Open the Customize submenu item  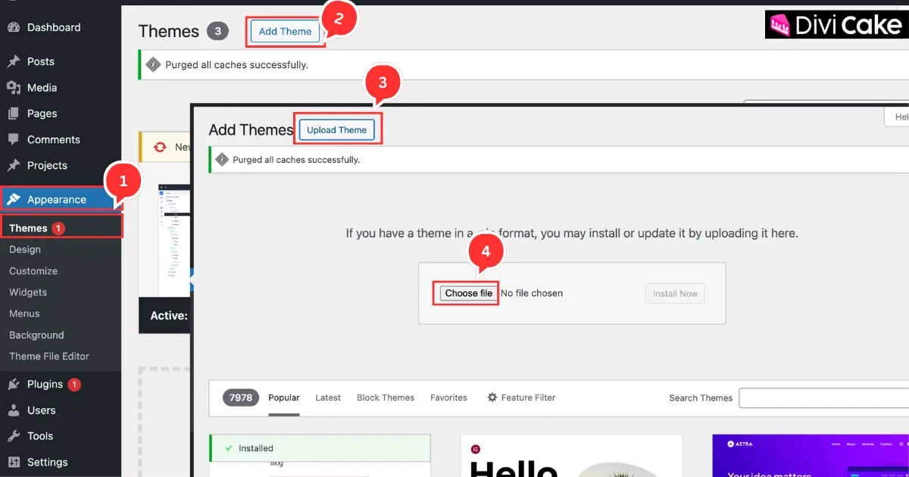33,271
